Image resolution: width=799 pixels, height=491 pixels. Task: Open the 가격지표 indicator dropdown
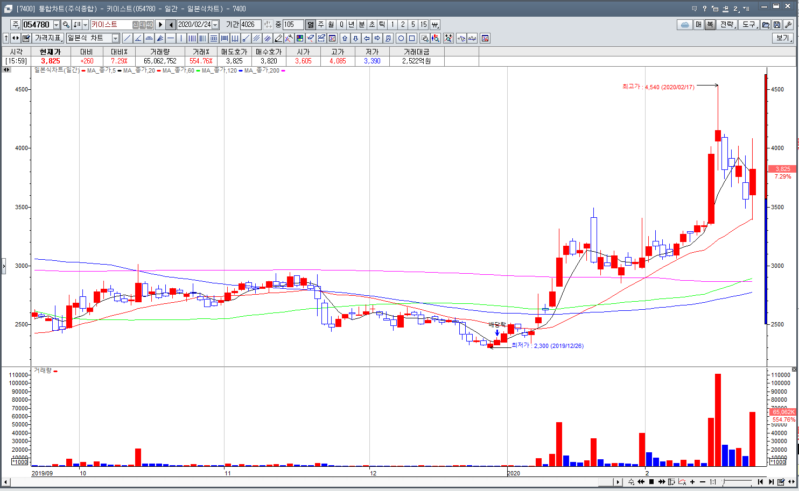pyautogui.click(x=48, y=38)
